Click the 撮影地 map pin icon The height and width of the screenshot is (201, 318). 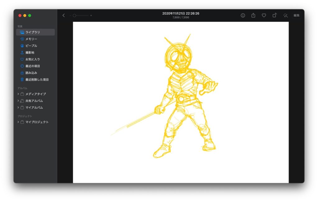click(x=22, y=52)
